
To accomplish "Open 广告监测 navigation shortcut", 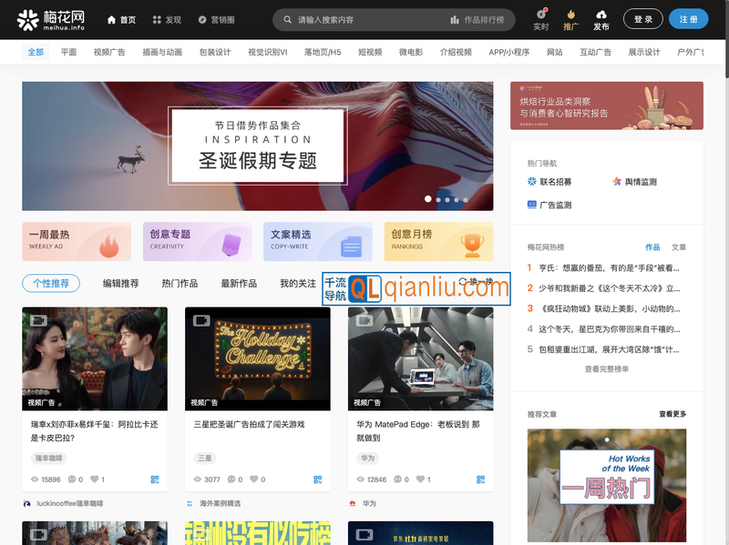I will (533, 206).
